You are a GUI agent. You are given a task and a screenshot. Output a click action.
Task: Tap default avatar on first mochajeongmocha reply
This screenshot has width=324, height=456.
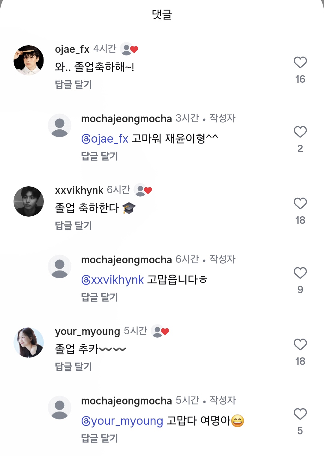coord(60,126)
